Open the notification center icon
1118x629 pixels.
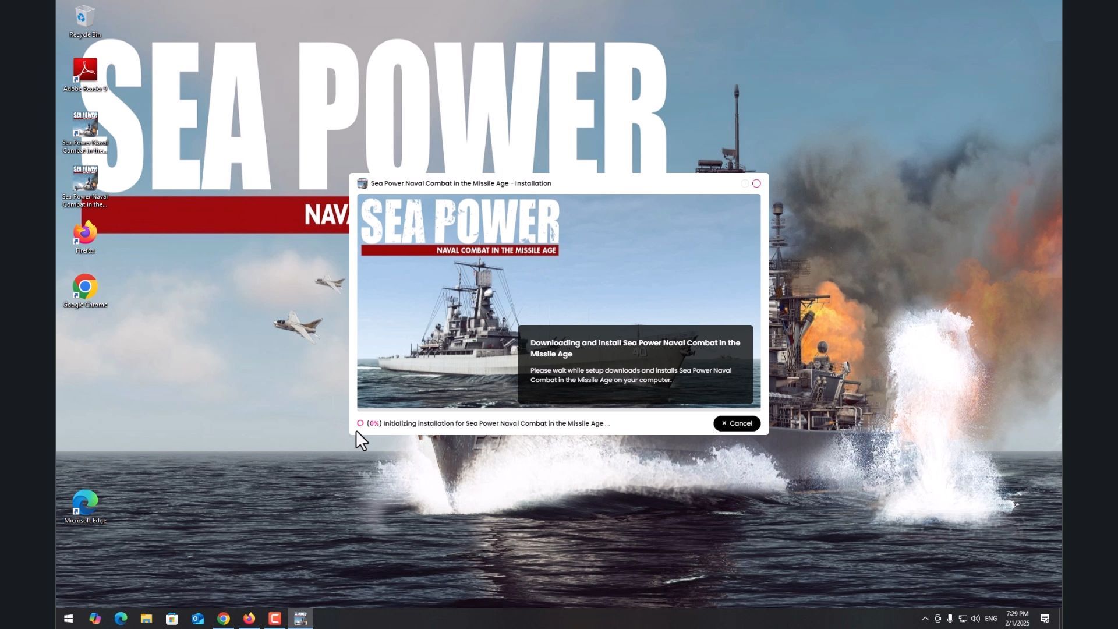coord(1045,619)
